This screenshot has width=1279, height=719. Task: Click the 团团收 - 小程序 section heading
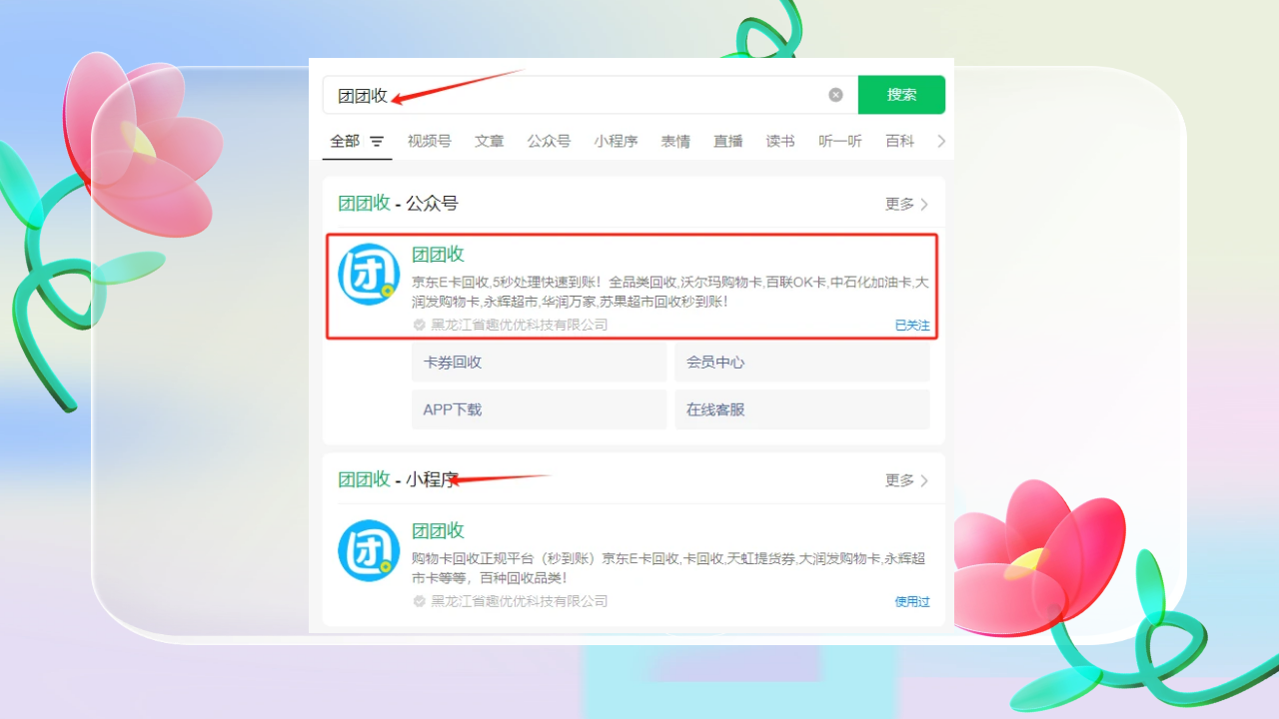pos(398,479)
